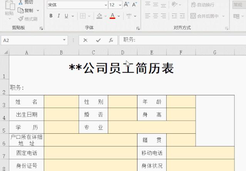This screenshot has width=246, height=171.
Task: Open the Merge & Center dropdown arrow
Action: [223, 16]
